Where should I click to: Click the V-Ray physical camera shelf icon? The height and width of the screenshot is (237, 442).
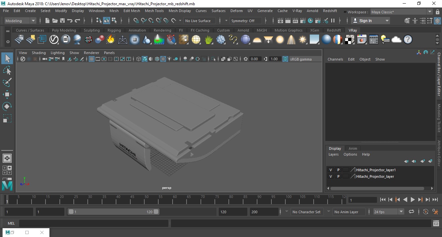pyautogui.click(x=88, y=40)
